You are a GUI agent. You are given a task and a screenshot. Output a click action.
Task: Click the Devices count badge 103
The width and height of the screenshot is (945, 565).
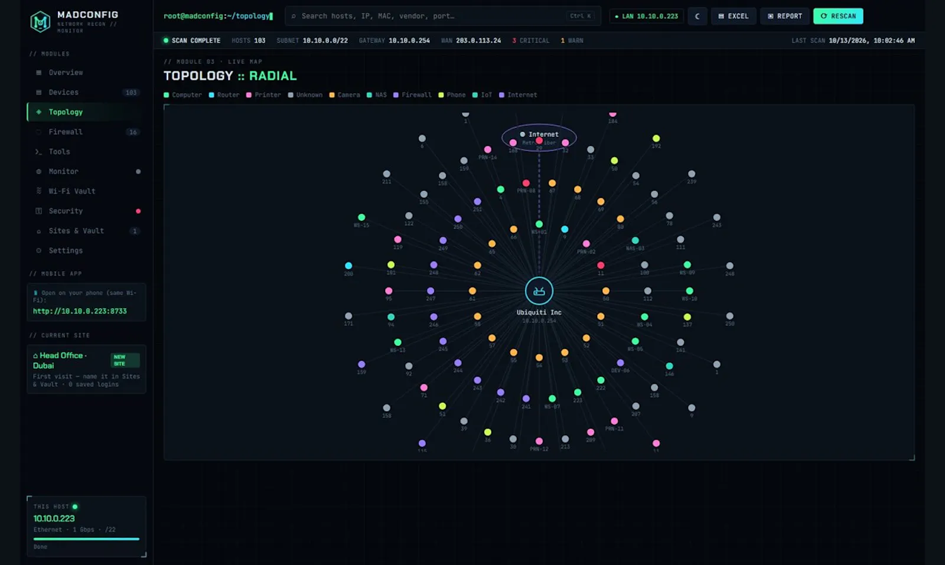point(131,93)
